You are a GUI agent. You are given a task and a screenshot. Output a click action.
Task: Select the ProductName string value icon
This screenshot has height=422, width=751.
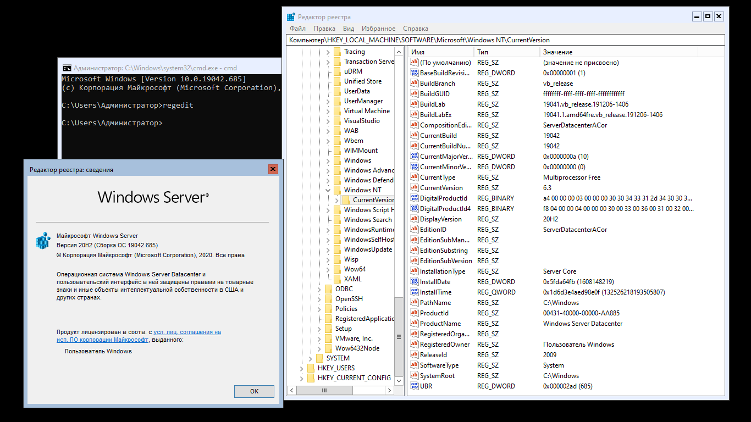[x=415, y=324]
